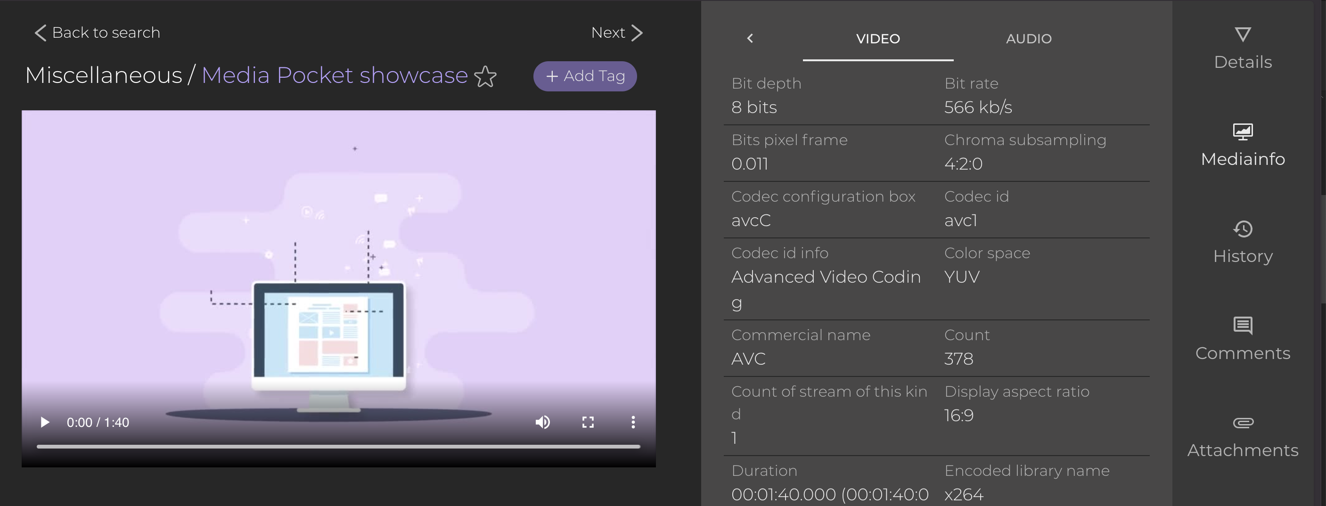Viewport: 1326px width, 506px height.
Task: Enter fullscreen mode in the video player
Action: point(588,422)
